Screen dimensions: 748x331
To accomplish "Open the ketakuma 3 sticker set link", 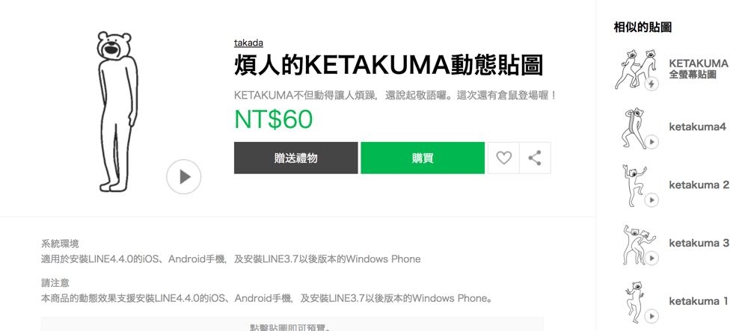I will [699, 243].
